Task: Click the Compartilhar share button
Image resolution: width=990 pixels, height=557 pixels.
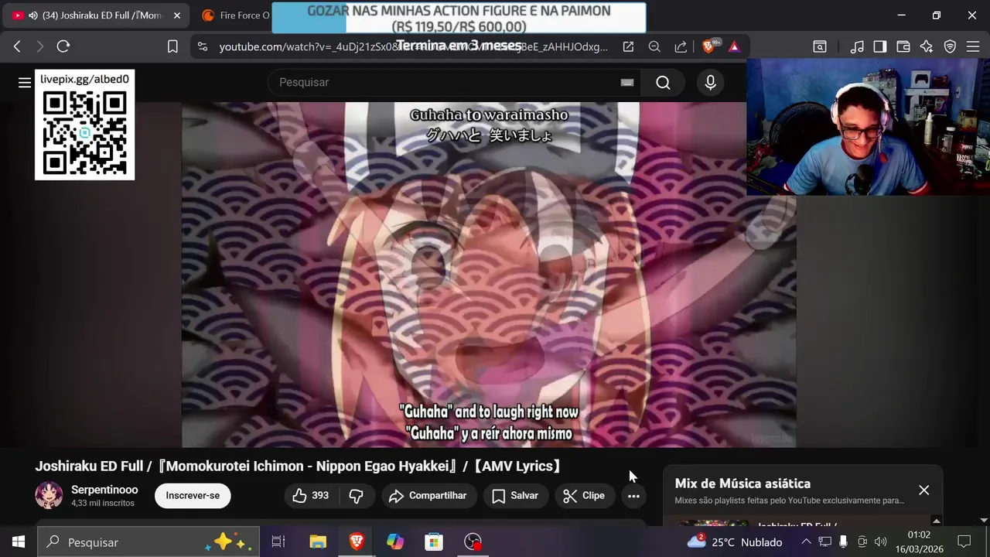Action: (x=428, y=496)
